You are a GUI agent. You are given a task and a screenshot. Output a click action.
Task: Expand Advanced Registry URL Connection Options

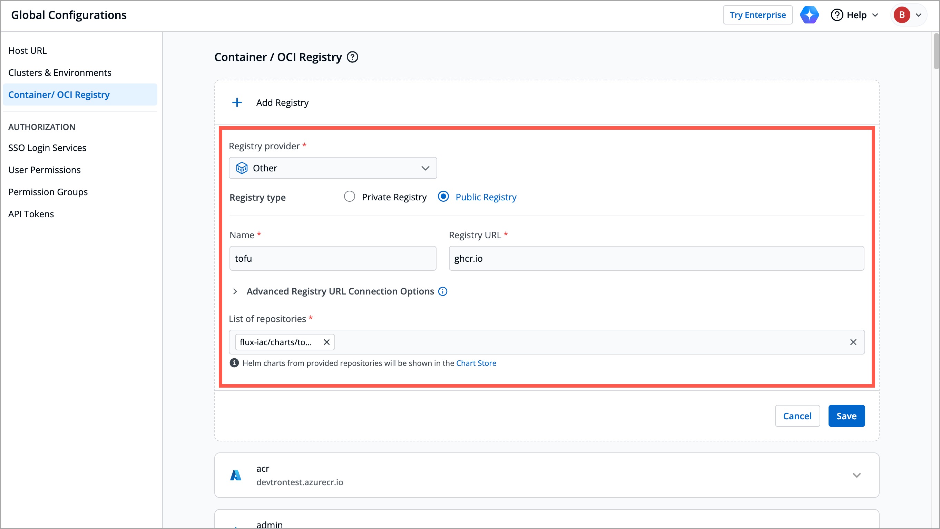point(235,291)
